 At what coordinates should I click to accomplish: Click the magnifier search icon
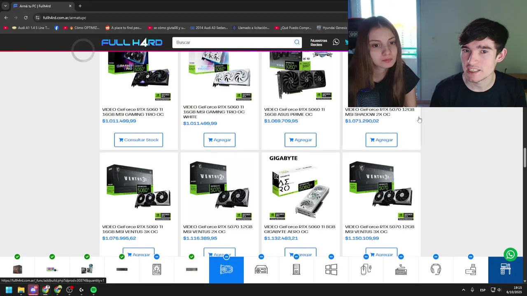[x=297, y=42]
